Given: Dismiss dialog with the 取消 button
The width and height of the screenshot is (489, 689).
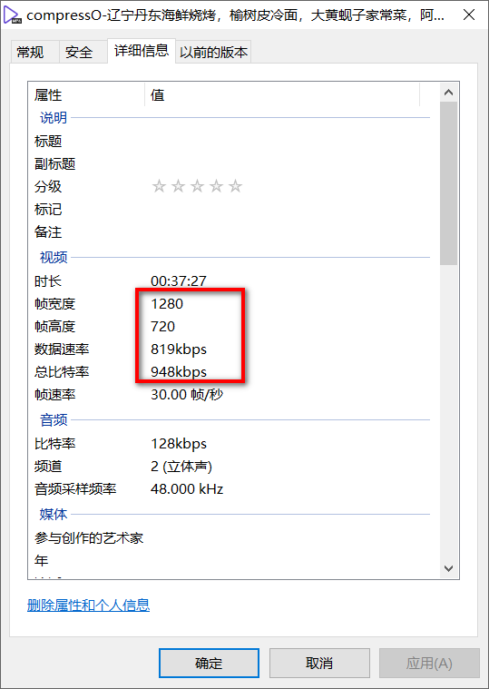Looking at the screenshot, I should tap(319, 663).
